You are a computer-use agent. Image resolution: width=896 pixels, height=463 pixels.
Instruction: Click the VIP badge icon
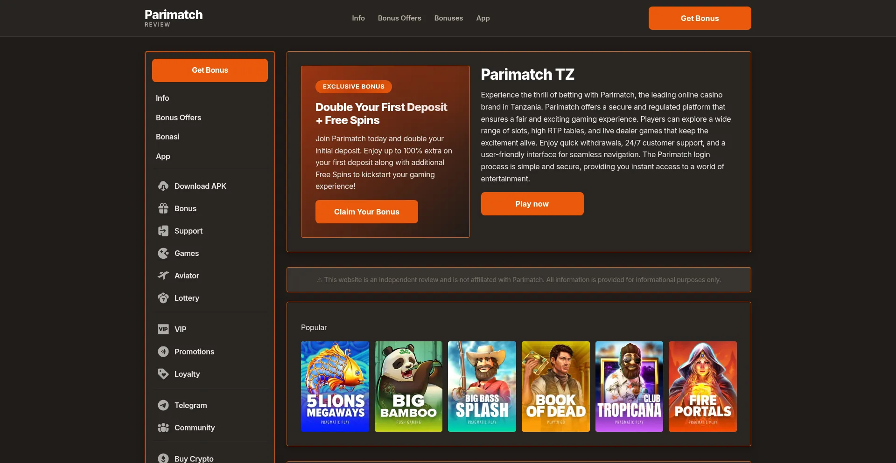163,329
